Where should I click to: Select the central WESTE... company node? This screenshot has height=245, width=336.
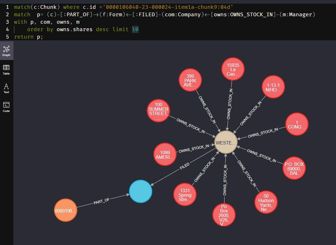point(226,142)
